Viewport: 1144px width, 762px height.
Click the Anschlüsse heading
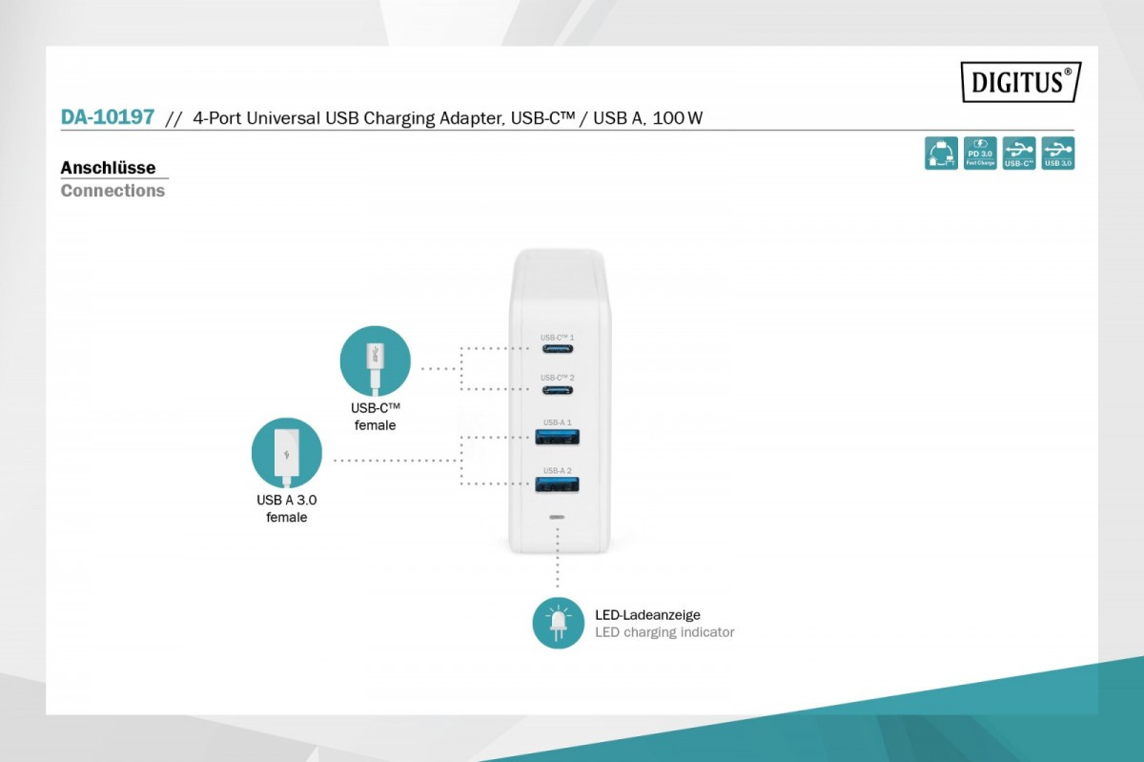pos(108,168)
